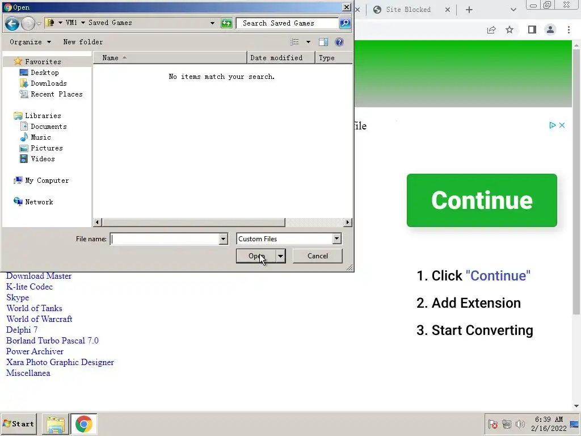This screenshot has height=436, width=581.
Task: Select Pictures library
Action: (47, 148)
